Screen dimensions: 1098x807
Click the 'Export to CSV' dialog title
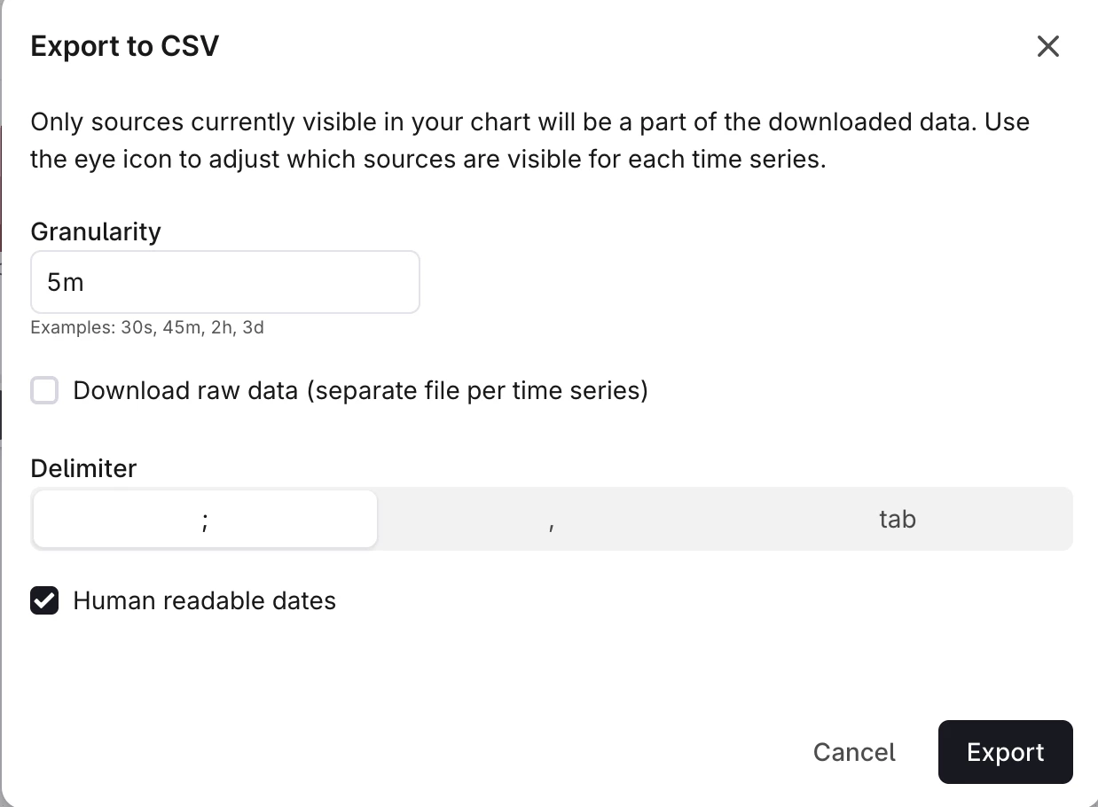(x=125, y=46)
